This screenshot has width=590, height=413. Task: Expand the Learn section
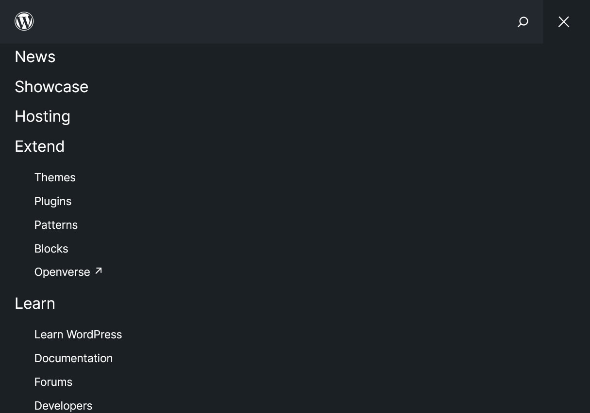click(x=34, y=303)
